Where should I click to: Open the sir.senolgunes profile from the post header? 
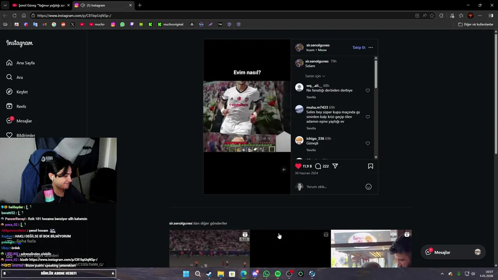[x=318, y=45]
